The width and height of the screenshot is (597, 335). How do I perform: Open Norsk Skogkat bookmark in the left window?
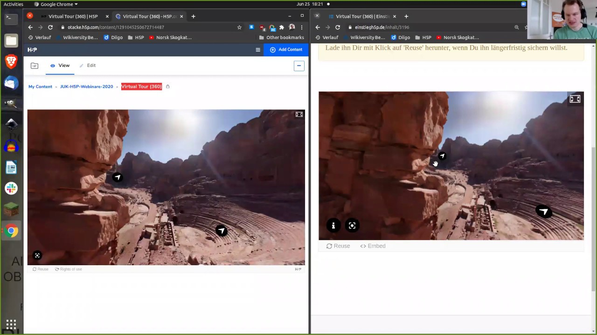point(170,37)
